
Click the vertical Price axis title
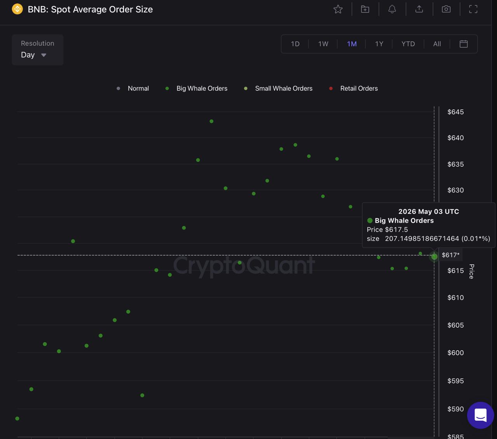(471, 271)
